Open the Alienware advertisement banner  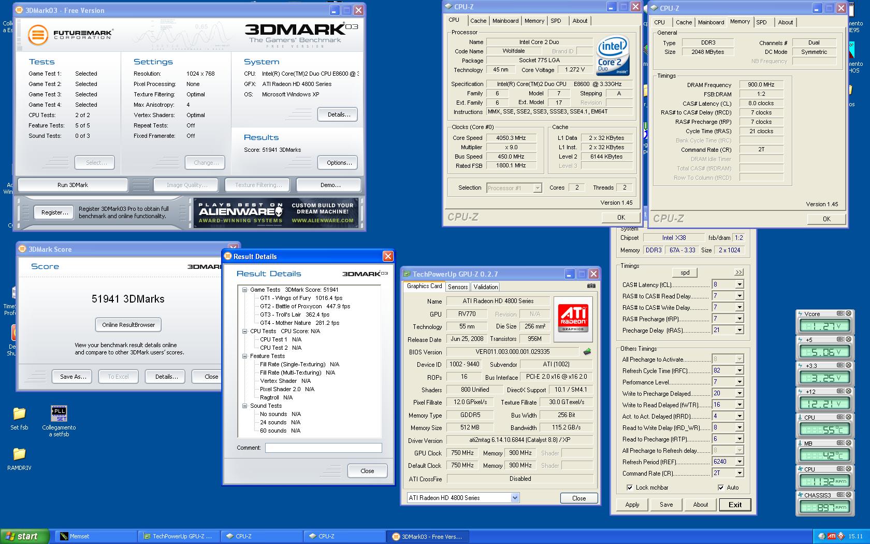[x=277, y=212]
